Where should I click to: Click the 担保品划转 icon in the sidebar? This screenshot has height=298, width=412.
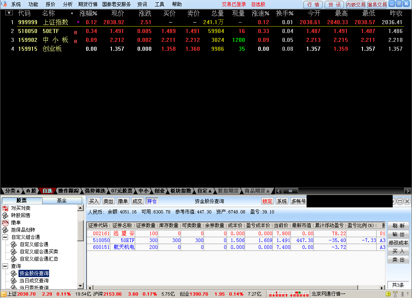point(5,230)
